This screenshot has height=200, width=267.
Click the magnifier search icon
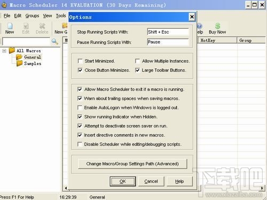tap(54, 42)
